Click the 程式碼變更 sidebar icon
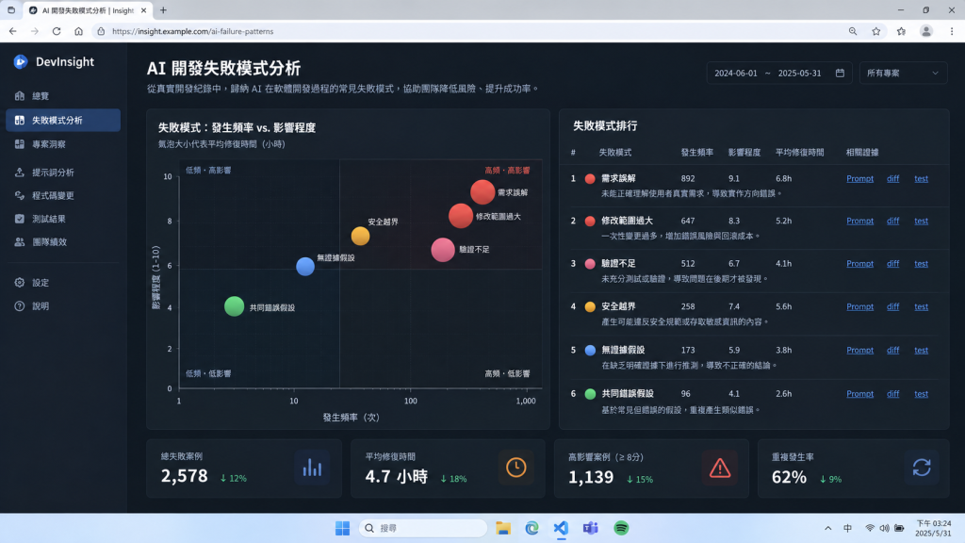 pos(20,196)
